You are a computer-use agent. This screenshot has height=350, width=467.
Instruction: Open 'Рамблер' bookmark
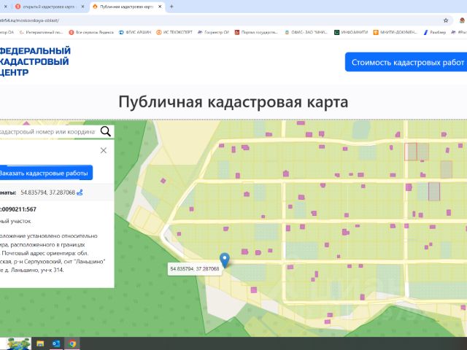click(x=435, y=32)
